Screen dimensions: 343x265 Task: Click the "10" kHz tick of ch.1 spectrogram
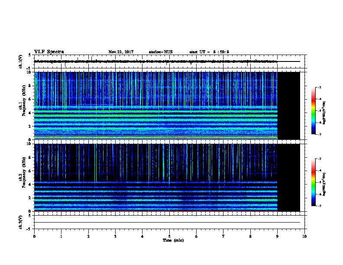pyautogui.click(x=30, y=72)
